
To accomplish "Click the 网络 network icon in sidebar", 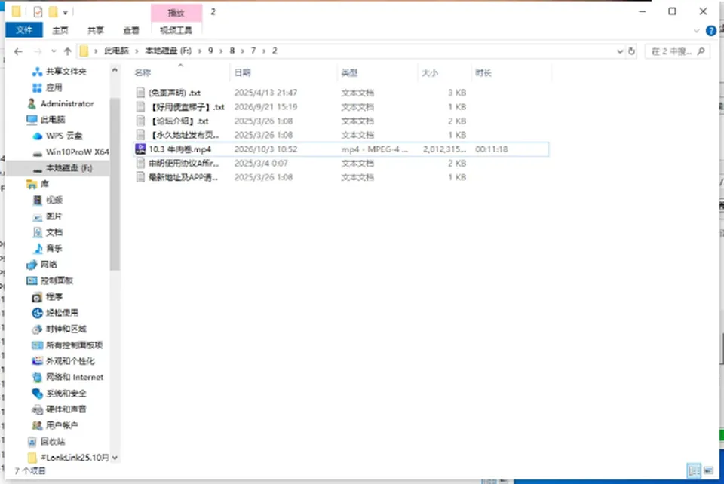I will point(32,265).
